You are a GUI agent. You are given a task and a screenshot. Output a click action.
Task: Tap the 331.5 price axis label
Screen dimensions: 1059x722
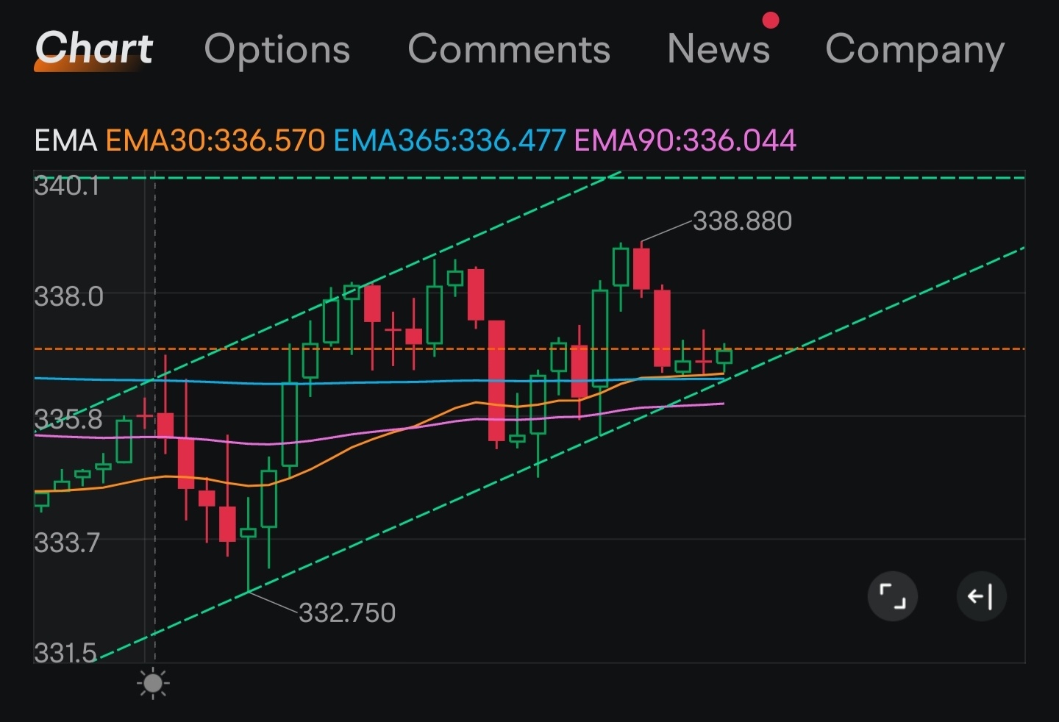(x=65, y=653)
